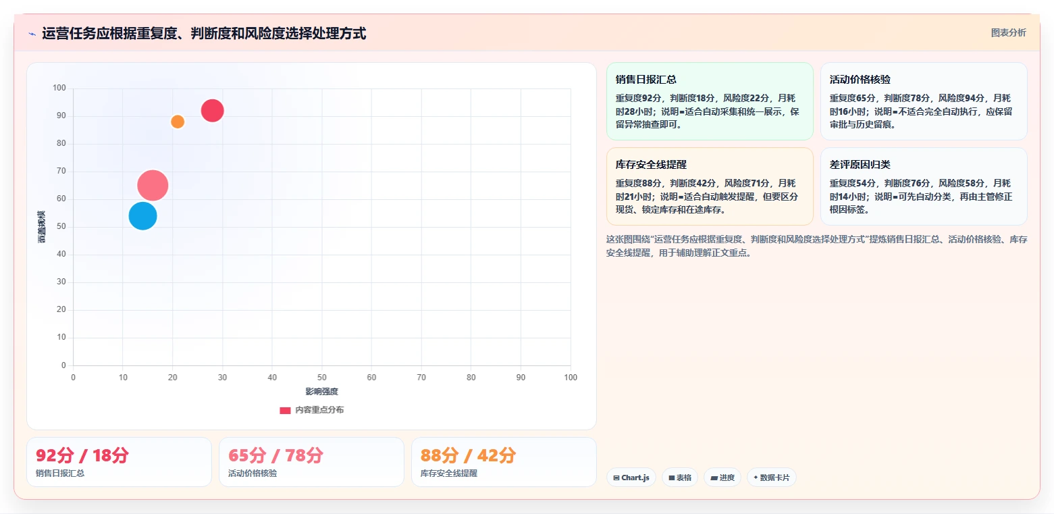Image resolution: width=1054 pixels, height=514 pixels.
Task: Click the lightning icon beside the title
Action: (x=32, y=34)
